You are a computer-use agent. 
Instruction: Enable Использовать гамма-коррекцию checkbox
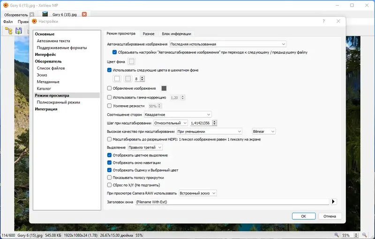[x=109, y=97]
